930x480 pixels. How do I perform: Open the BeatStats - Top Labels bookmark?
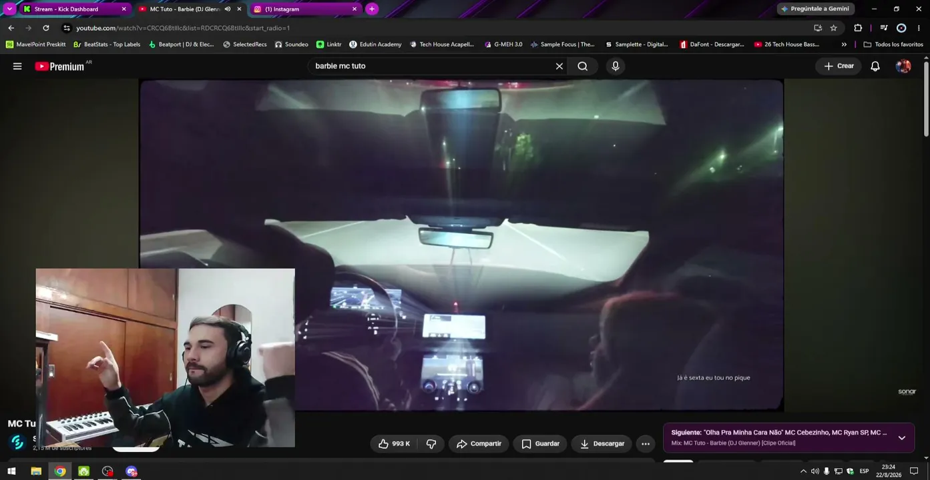[x=107, y=45]
